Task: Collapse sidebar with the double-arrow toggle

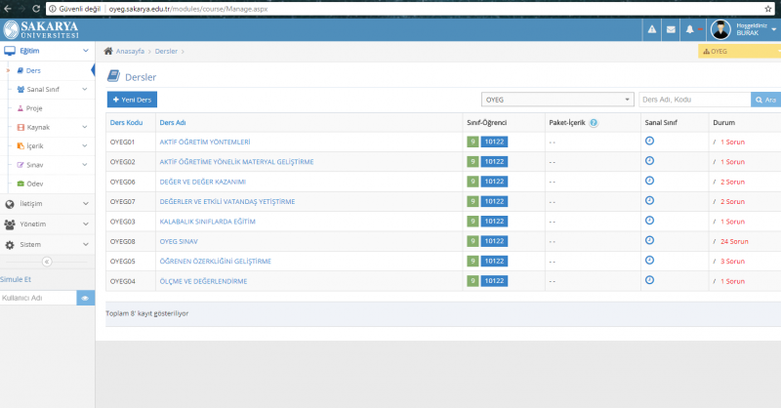Action: point(47,261)
